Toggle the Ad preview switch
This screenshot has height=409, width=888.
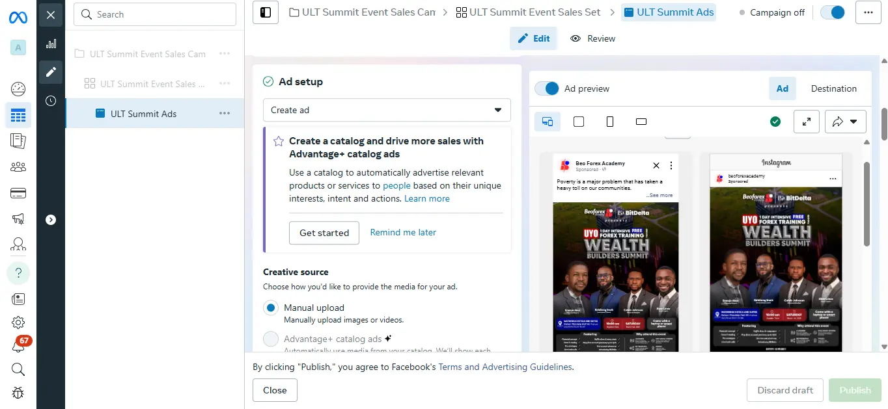(x=548, y=88)
